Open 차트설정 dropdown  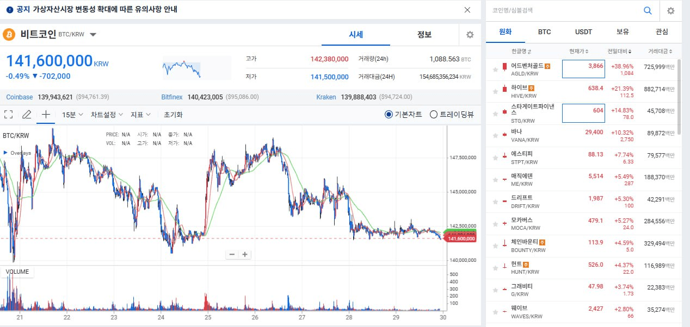pyautogui.click(x=107, y=115)
